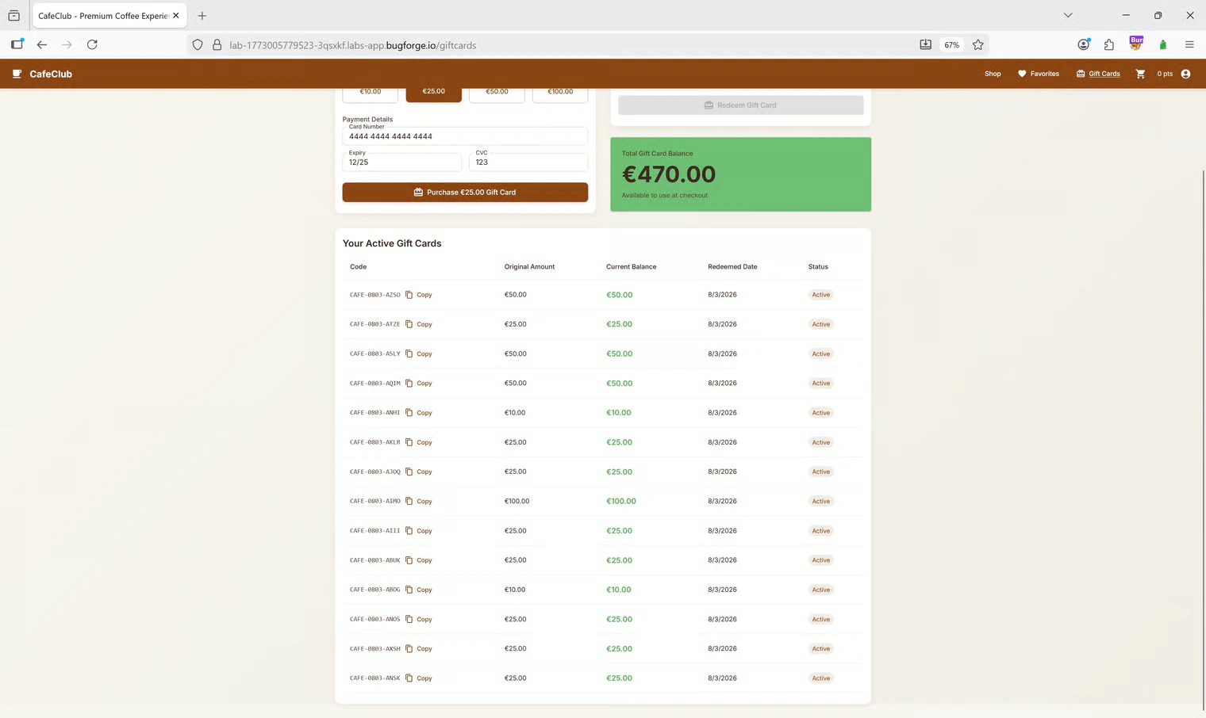Open the shopping cart icon
The image size is (1206, 718).
[1140, 74]
